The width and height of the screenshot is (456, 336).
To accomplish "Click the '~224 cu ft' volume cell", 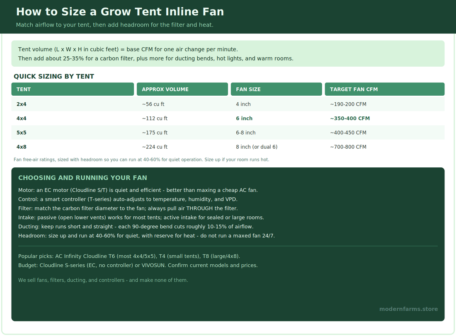I will (155, 147).
